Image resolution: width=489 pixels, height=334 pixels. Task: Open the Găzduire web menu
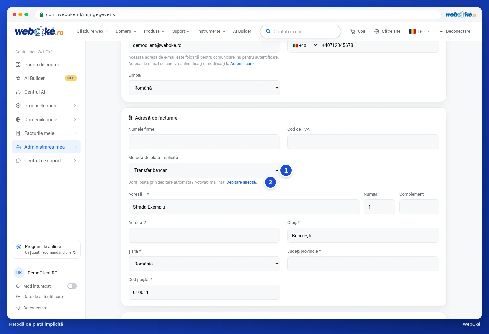92,31
